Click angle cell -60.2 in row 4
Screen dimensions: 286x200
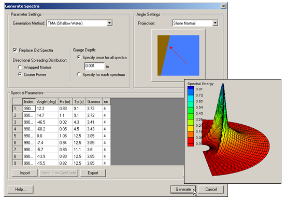pos(47,129)
